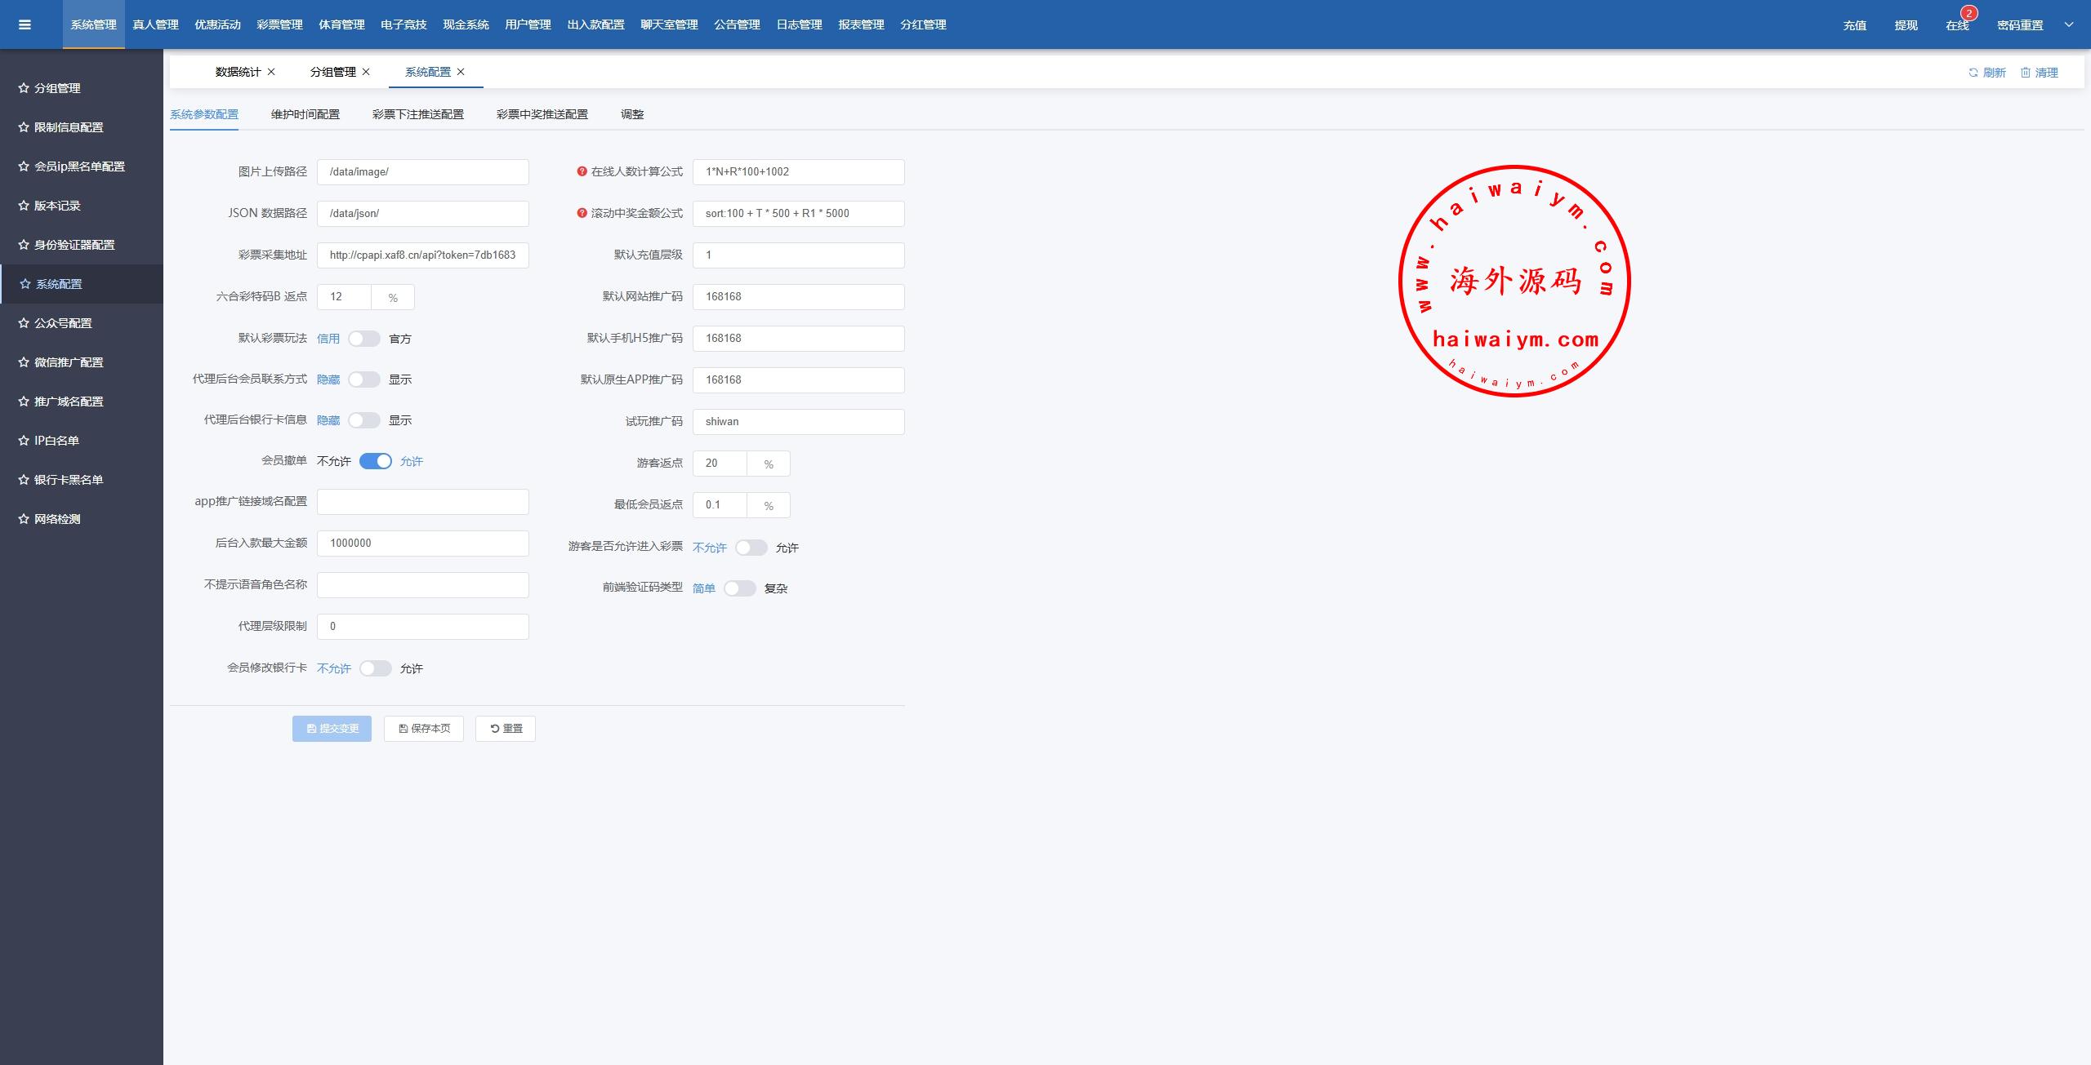
Task: Expand the user dropdown arrow at top right
Action: coord(2069,24)
